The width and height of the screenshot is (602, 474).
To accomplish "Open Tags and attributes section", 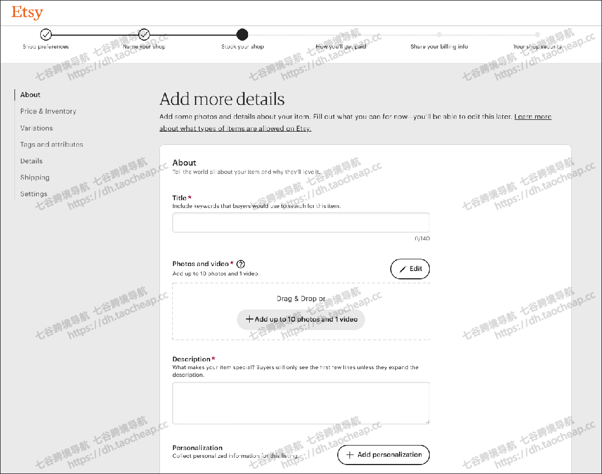I will click(52, 144).
